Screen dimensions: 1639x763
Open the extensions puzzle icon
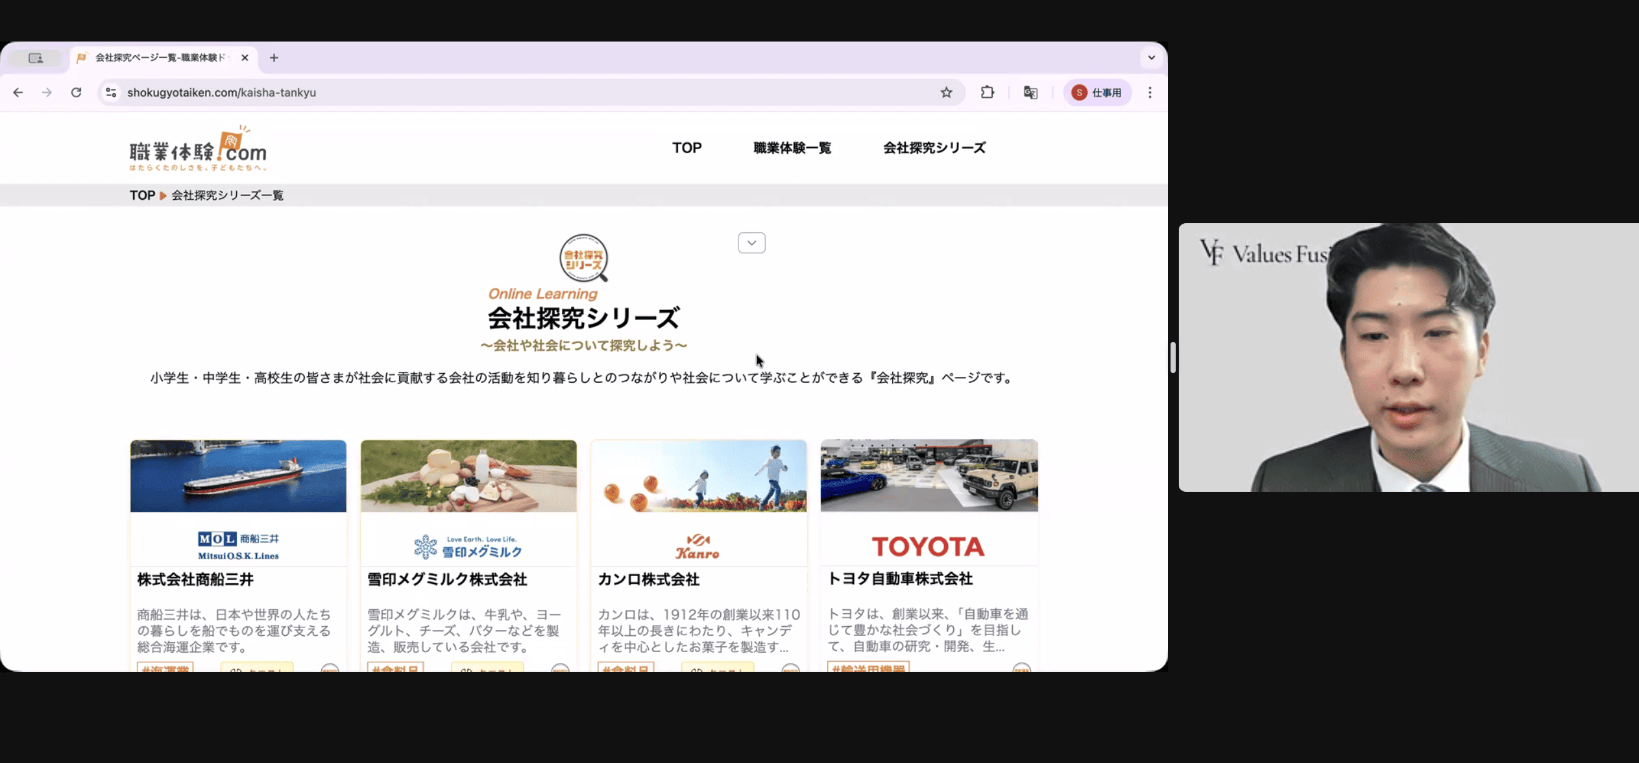pyautogui.click(x=987, y=93)
